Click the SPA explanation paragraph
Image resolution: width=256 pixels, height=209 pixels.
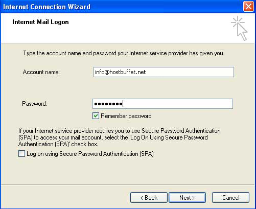pos(119,137)
